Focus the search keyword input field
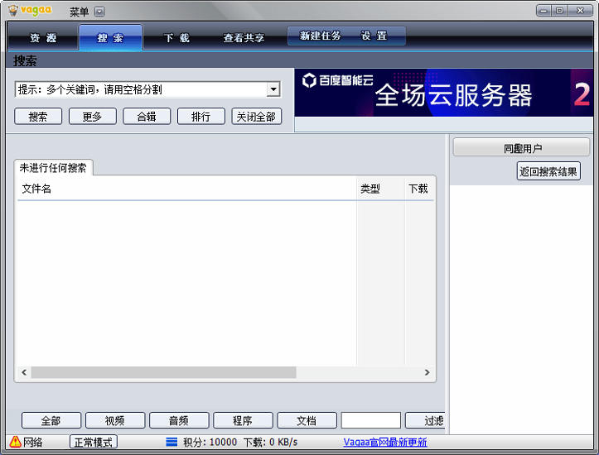 142,89
